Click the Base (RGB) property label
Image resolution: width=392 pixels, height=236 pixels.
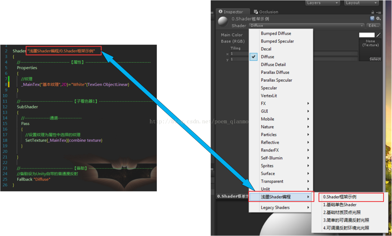(x=232, y=41)
